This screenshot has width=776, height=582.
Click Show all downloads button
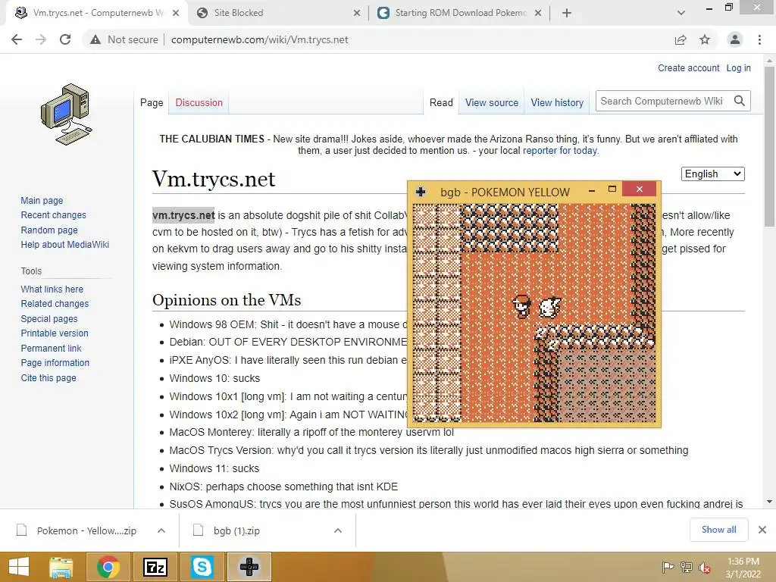pyautogui.click(x=718, y=530)
